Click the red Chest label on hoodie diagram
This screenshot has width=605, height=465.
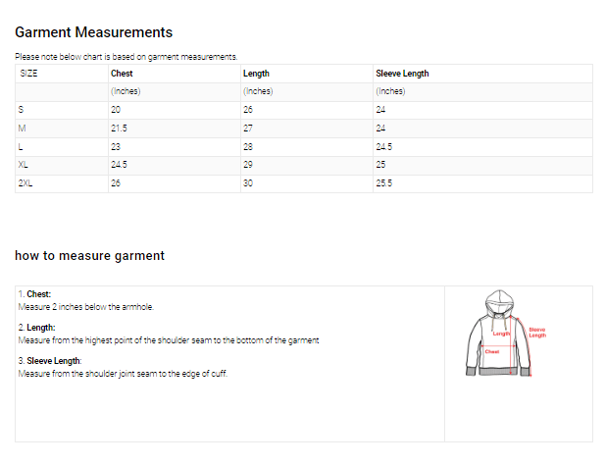pyautogui.click(x=492, y=351)
